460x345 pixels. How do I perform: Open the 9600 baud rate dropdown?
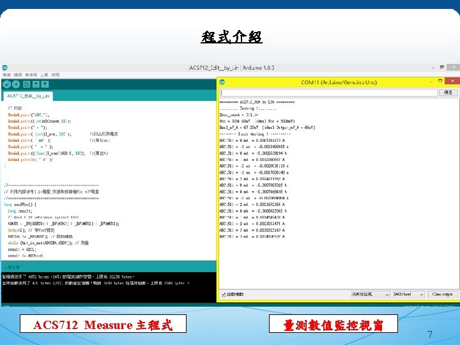409,295
